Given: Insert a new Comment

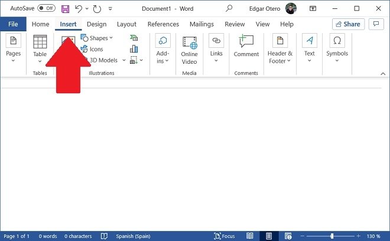Looking at the screenshot, I should 246,46.
